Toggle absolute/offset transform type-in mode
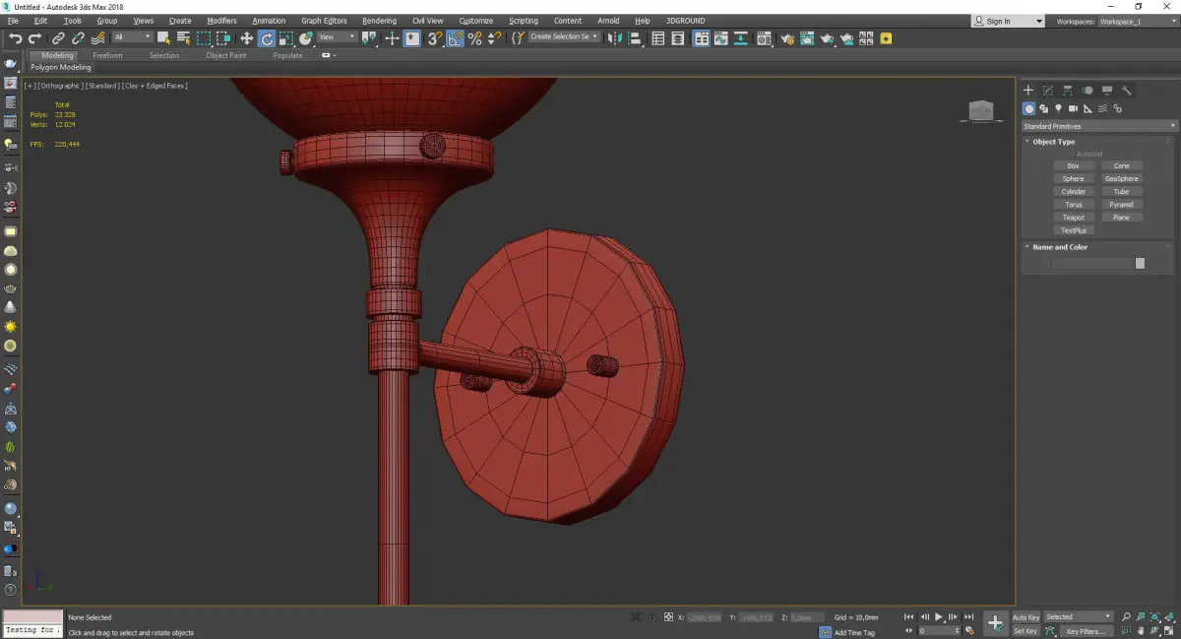The height and width of the screenshot is (639, 1181). (x=669, y=617)
